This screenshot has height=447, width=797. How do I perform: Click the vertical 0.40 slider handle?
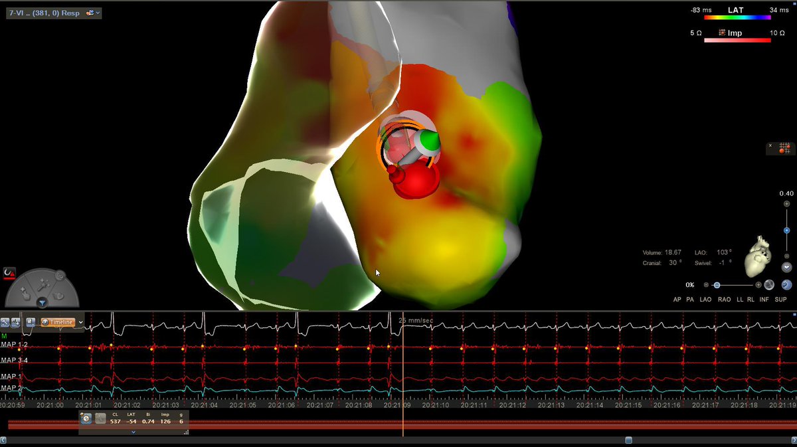pos(786,230)
